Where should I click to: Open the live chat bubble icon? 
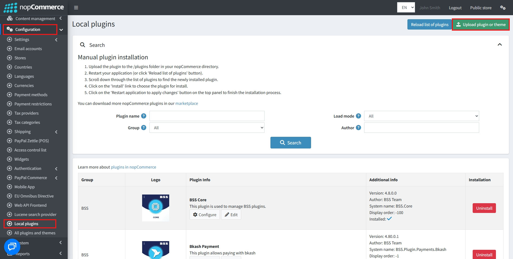(12, 247)
